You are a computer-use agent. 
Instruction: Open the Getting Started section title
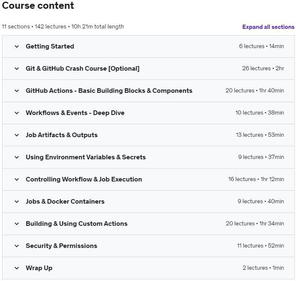pos(50,46)
